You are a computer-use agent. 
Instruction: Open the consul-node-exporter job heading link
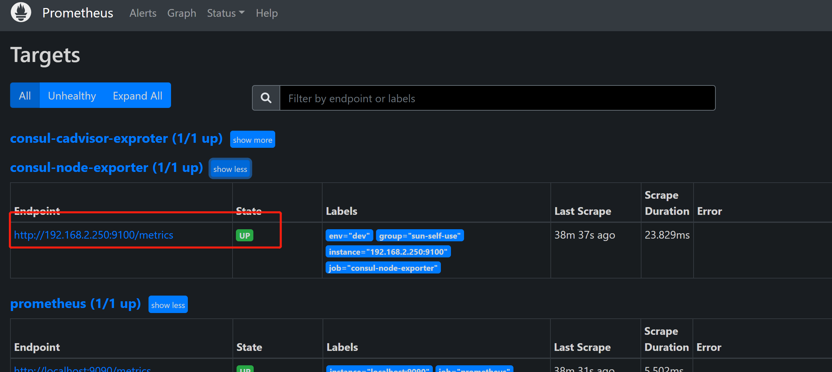(x=107, y=168)
